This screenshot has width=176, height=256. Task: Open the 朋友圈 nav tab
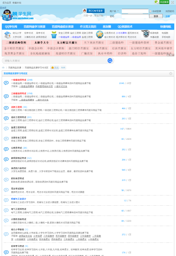click(107, 27)
